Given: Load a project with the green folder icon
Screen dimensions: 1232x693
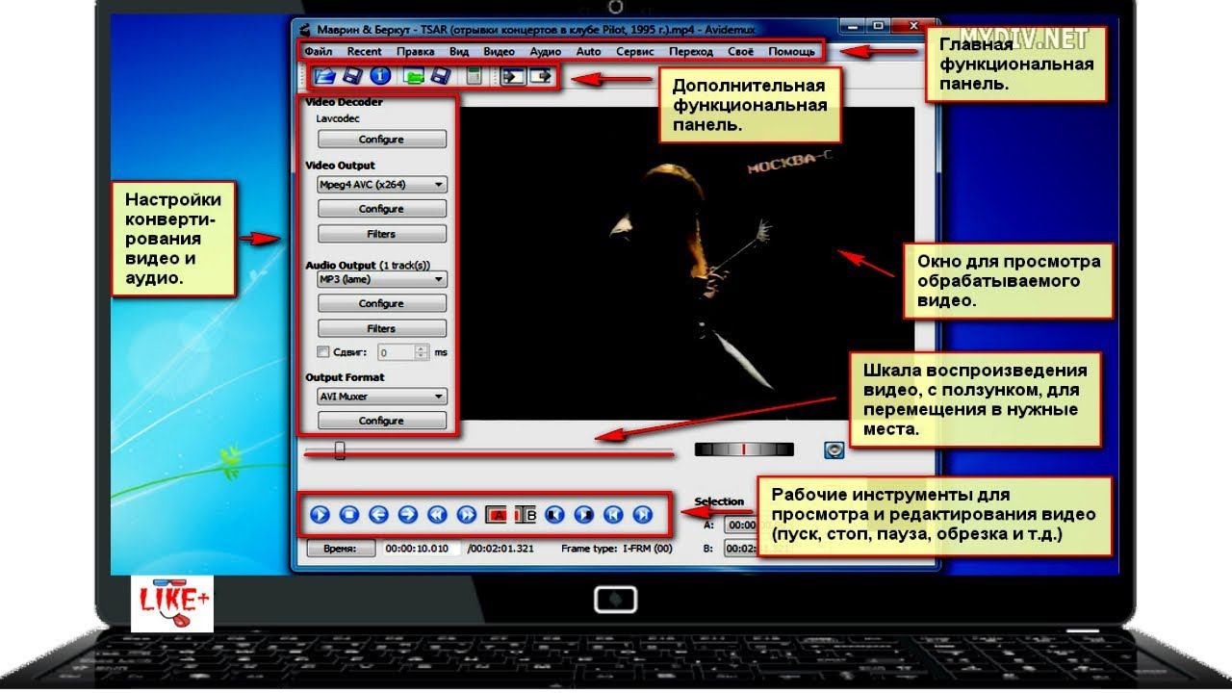Looking at the screenshot, I should click(415, 77).
